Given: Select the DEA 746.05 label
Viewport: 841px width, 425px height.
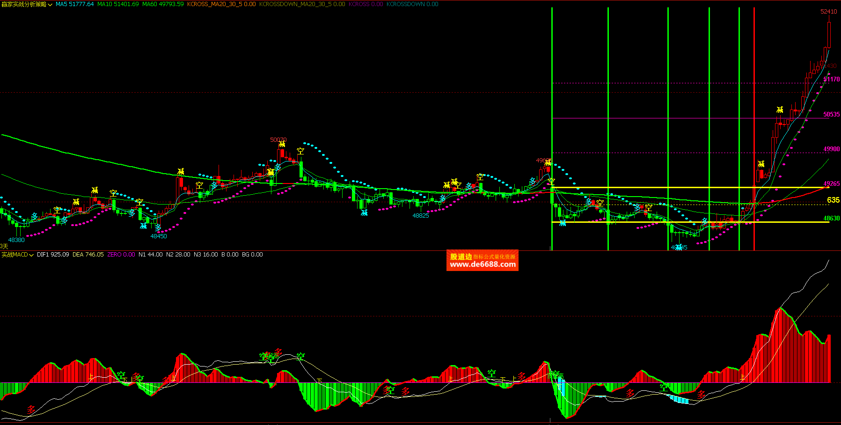Looking at the screenshot, I should click(88, 255).
